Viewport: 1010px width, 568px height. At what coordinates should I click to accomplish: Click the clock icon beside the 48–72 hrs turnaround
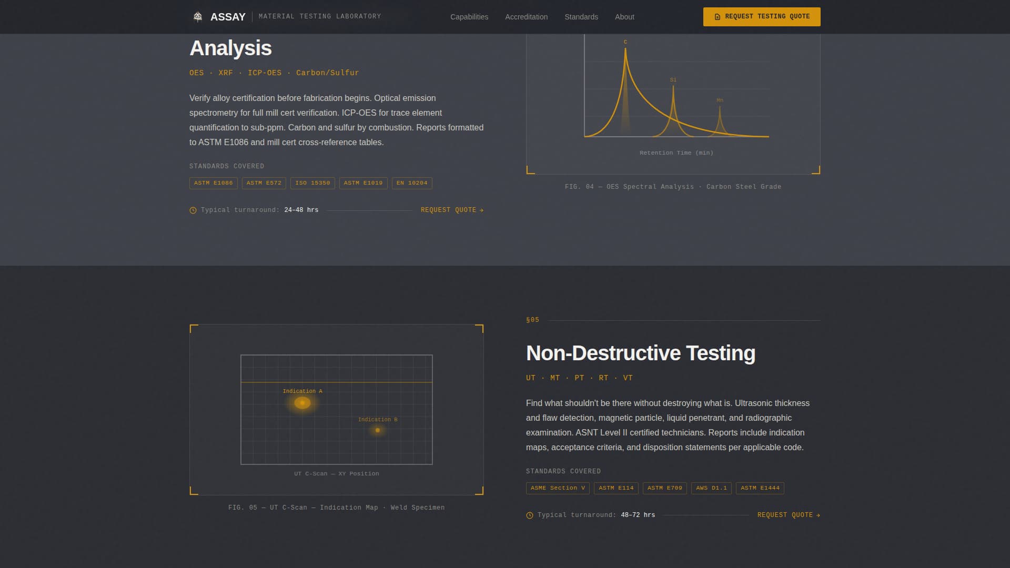click(529, 515)
